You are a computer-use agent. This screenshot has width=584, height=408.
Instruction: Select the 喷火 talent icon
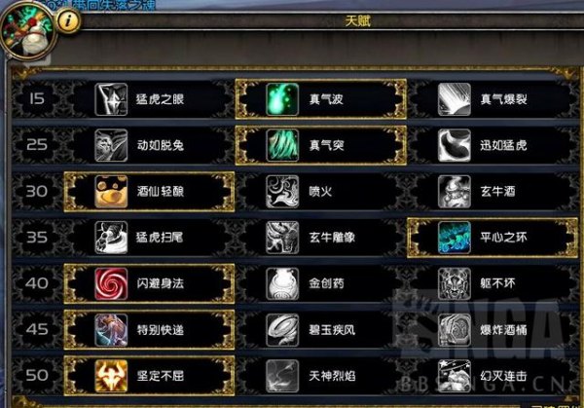pyautogui.click(x=282, y=192)
